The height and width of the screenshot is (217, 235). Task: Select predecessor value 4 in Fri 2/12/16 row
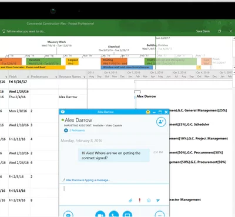(31, 139)
